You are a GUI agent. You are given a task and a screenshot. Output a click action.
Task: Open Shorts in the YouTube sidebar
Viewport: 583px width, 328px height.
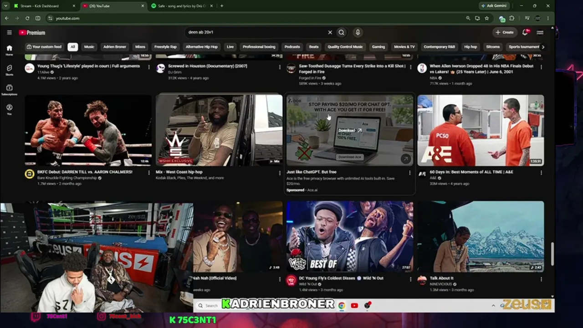click(9, 70)
